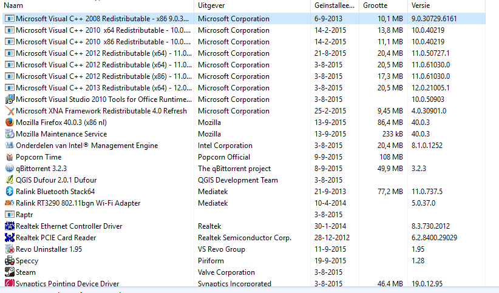The image size is (499, 293).
Task: Sort programs by Grootte column header
Action: [375, 5]
